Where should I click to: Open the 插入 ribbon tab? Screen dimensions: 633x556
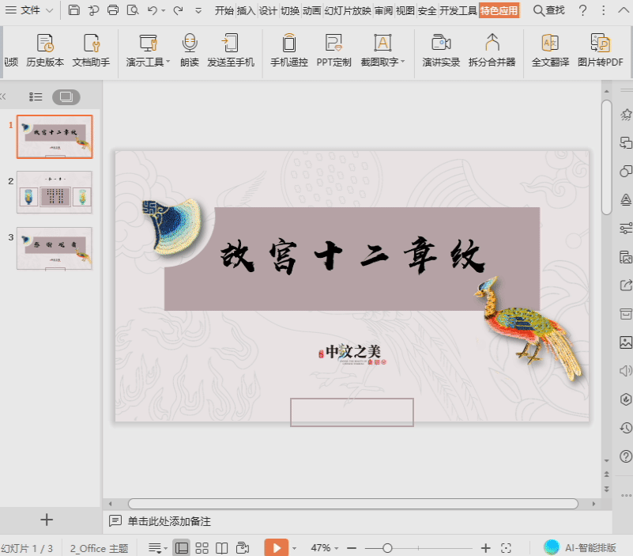point(247,10)
